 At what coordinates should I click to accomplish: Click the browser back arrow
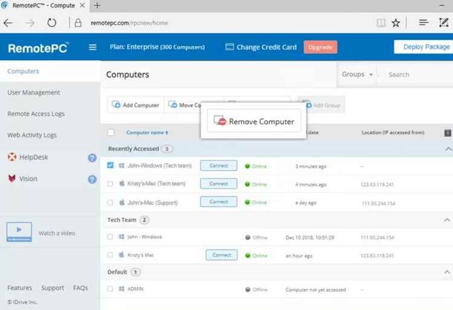[8, 23]
